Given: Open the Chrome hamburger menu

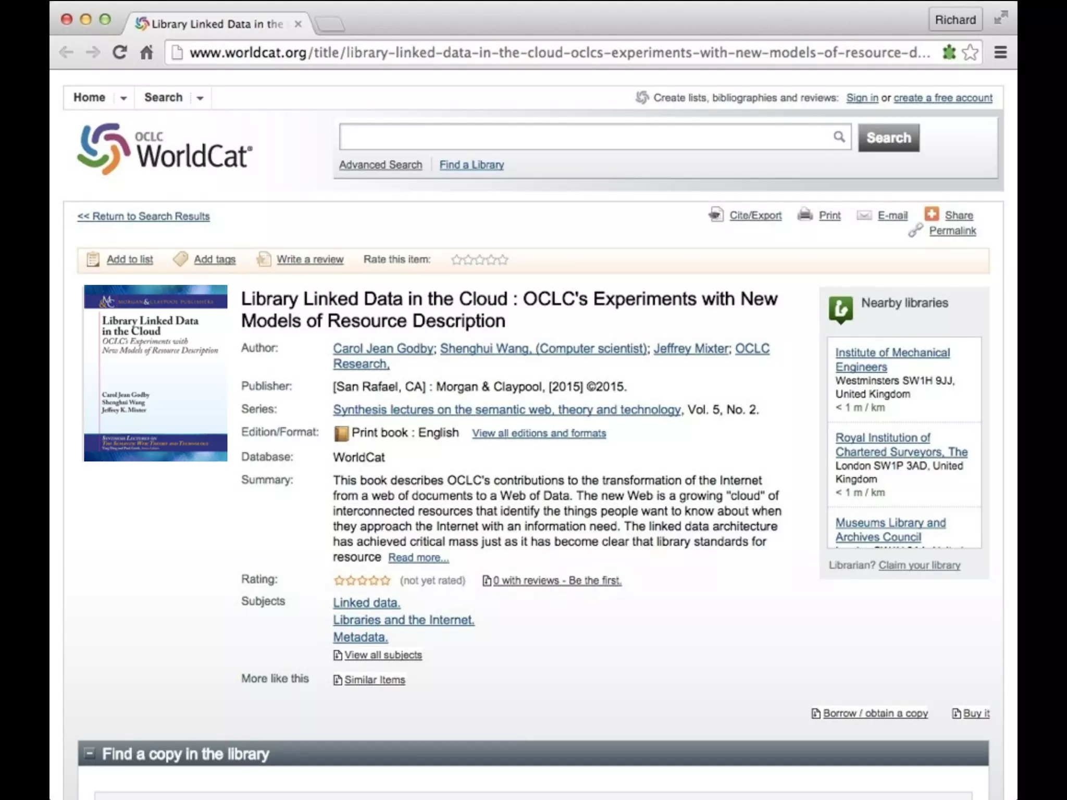Looking at the screenshot, I should click(1000, 52).
